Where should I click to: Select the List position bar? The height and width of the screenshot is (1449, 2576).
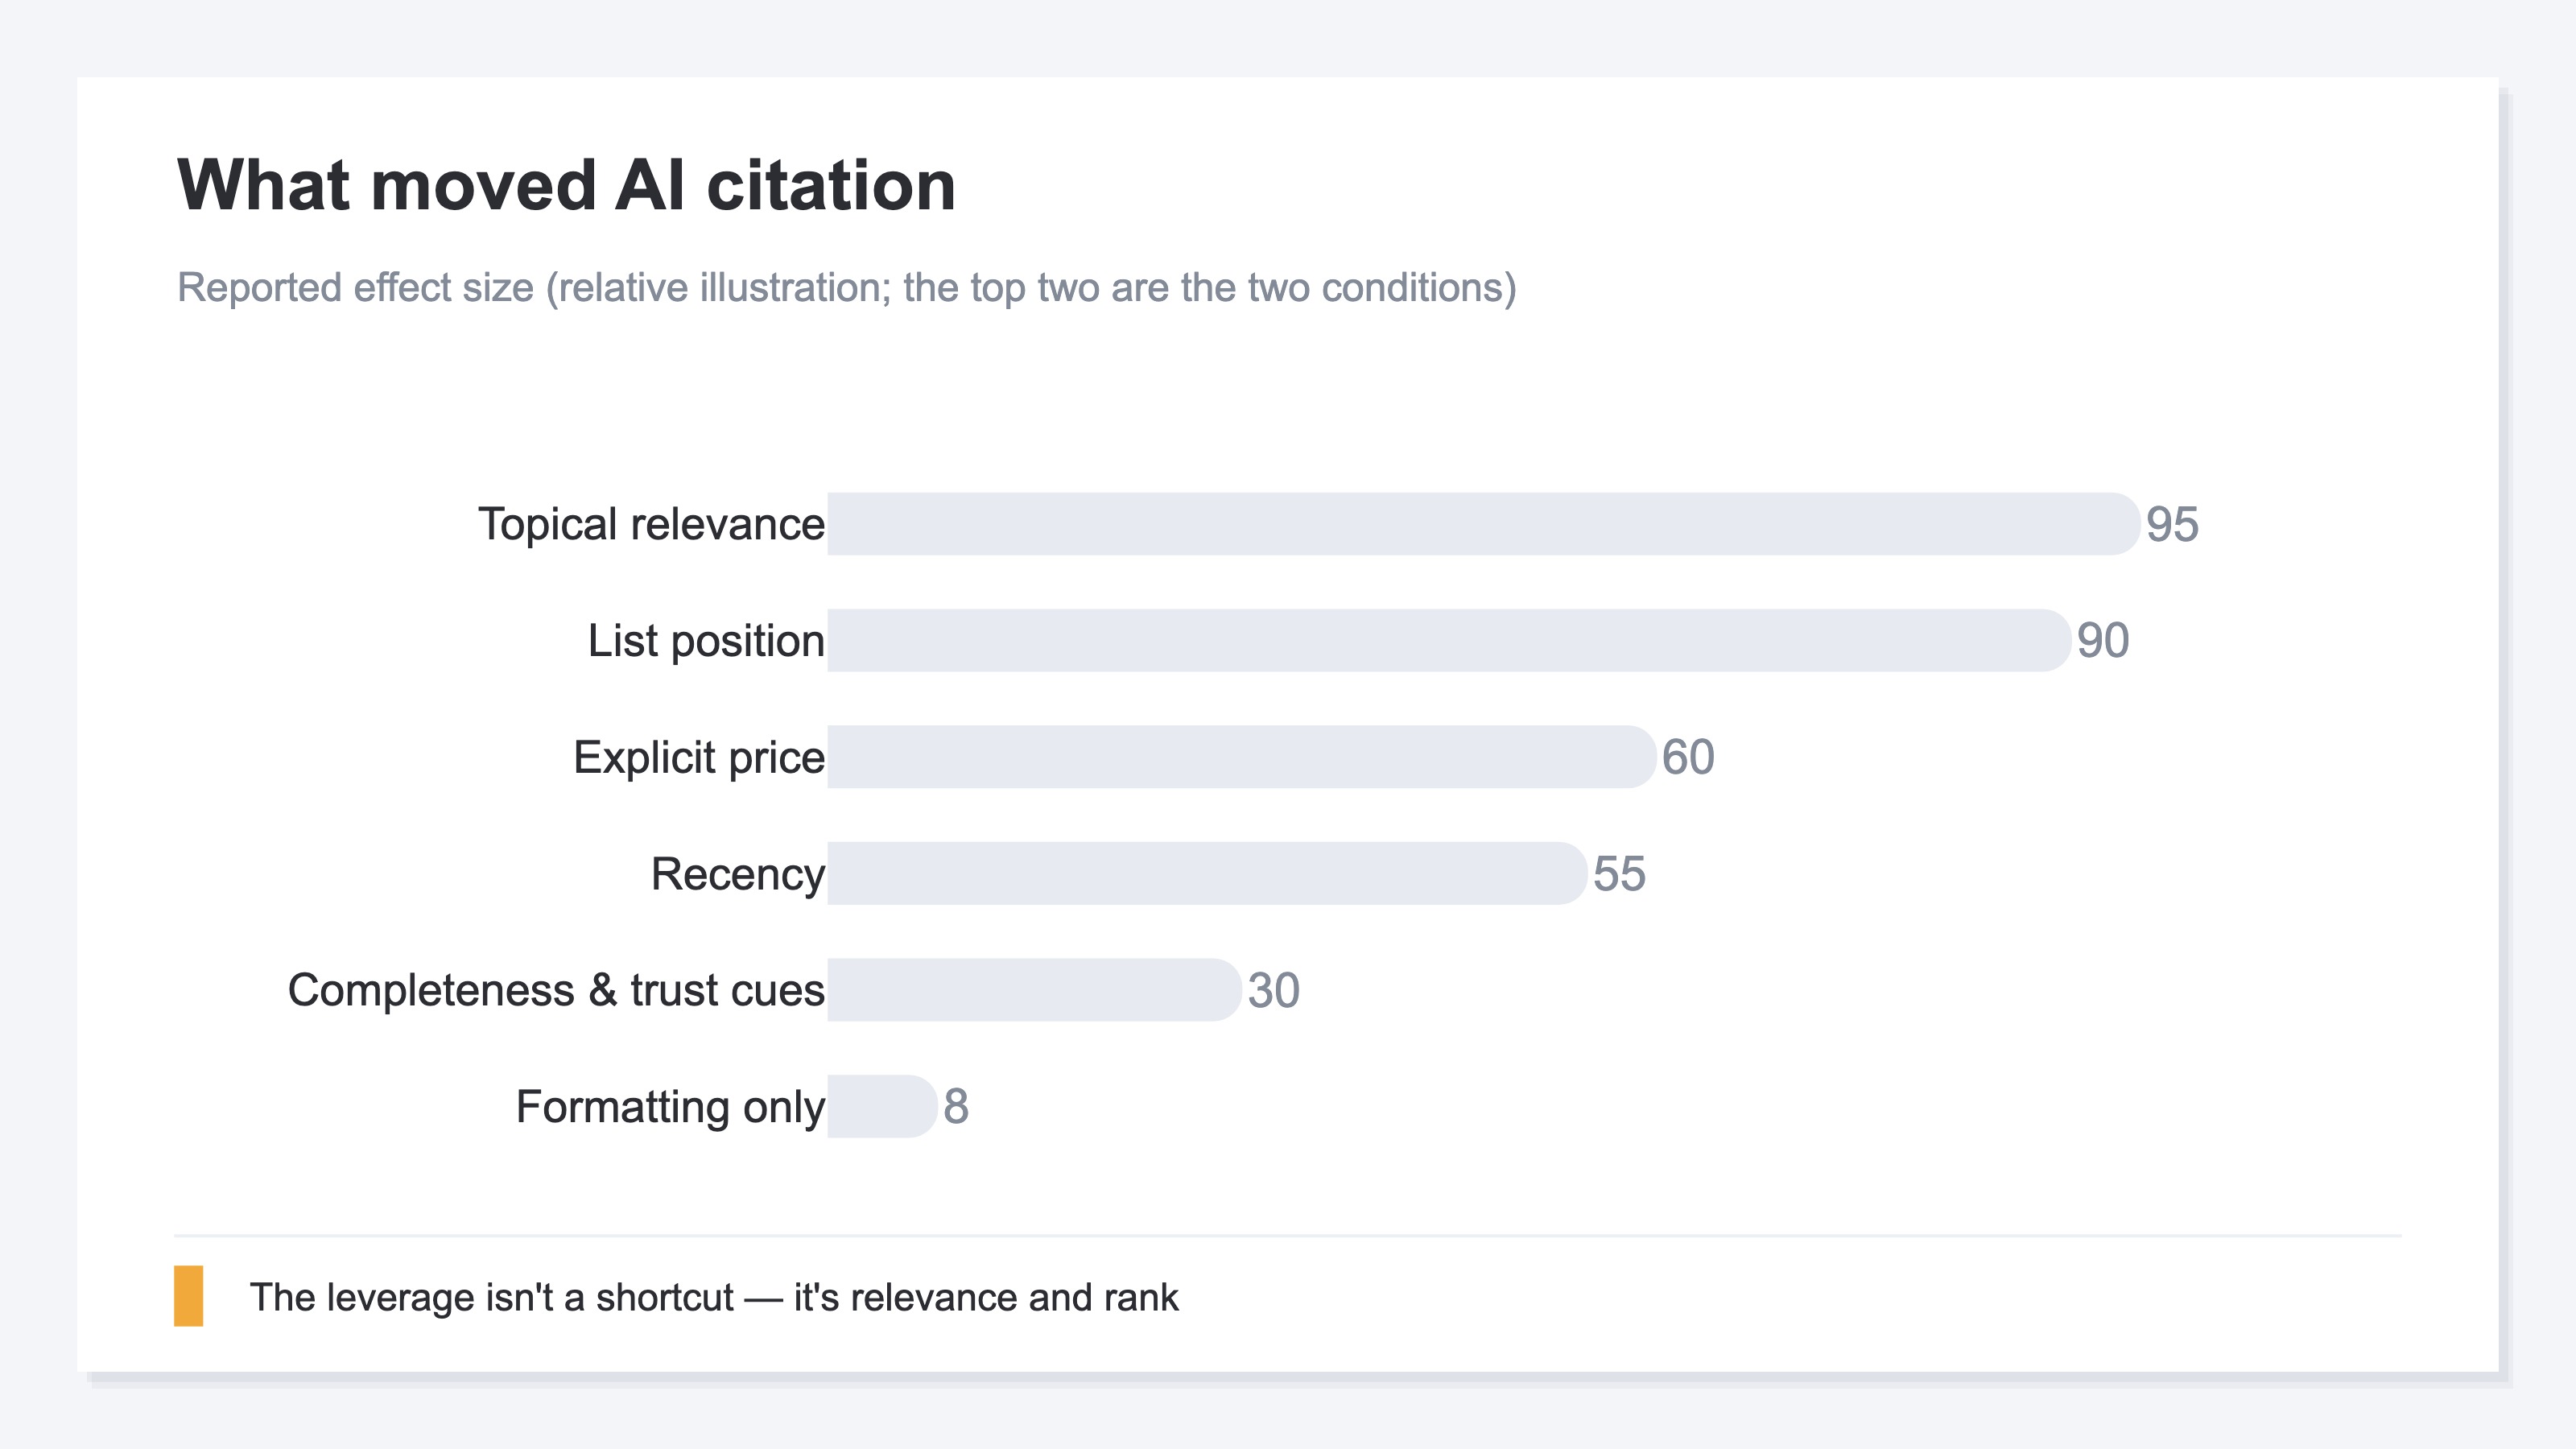1449,640
